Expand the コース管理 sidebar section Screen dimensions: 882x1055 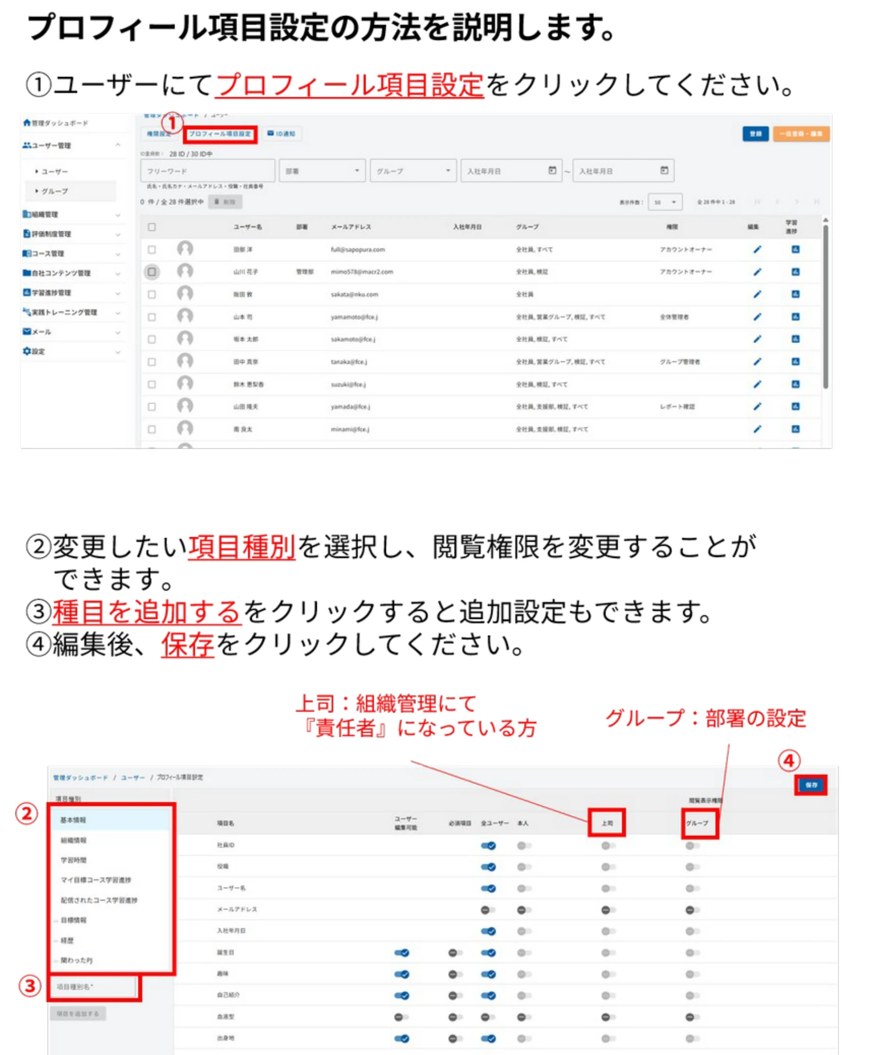click(x=117, y=254)
